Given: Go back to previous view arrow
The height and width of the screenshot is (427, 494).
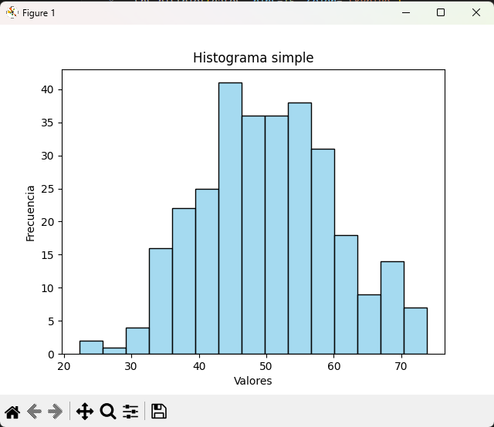Looking at the screenshot, I should [34, 412].
